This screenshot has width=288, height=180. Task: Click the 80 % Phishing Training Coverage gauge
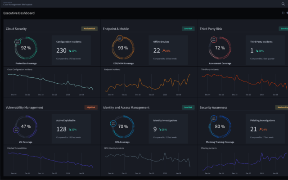220,126
